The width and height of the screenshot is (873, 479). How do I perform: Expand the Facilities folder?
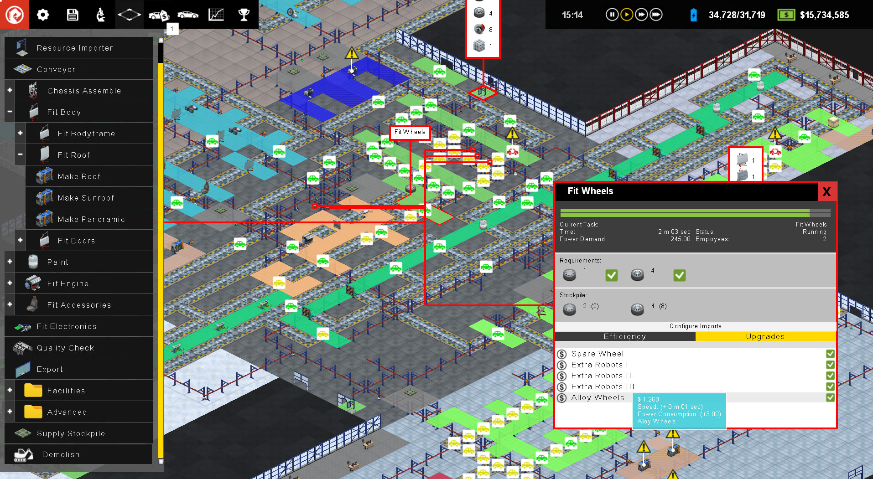tap(9, 390)
